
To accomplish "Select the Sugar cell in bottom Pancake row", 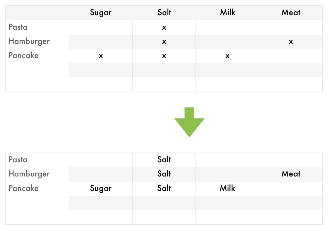I will tap(101, 188).
